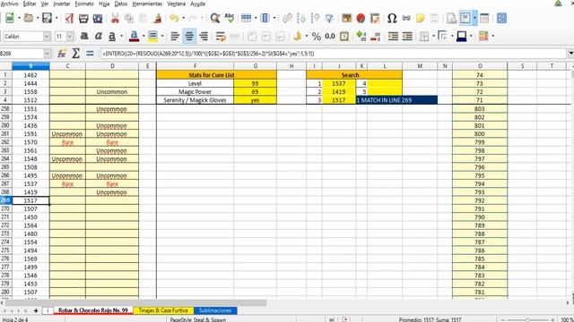Toggle Underline formatting

pos(112,36)
